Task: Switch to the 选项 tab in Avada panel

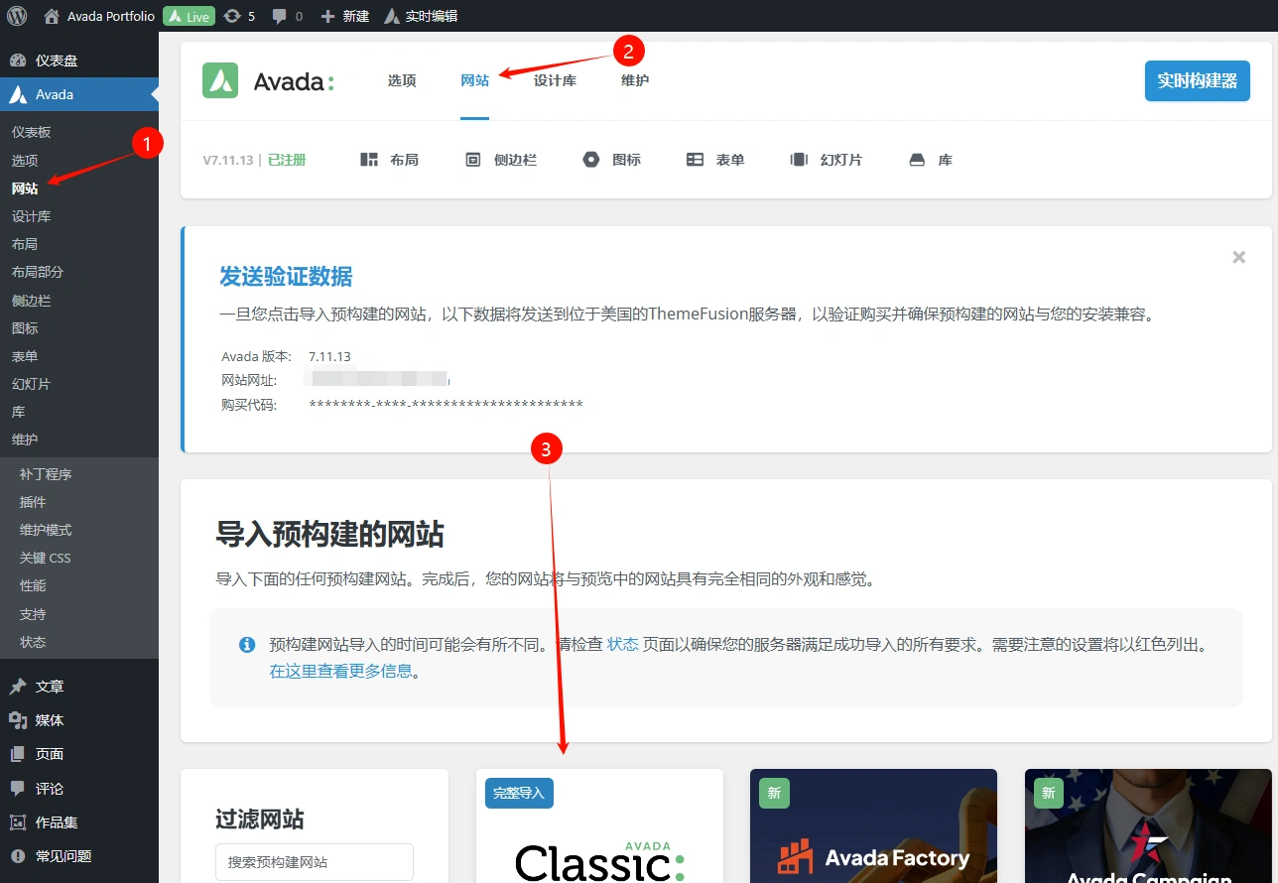Action: point(401,80)
